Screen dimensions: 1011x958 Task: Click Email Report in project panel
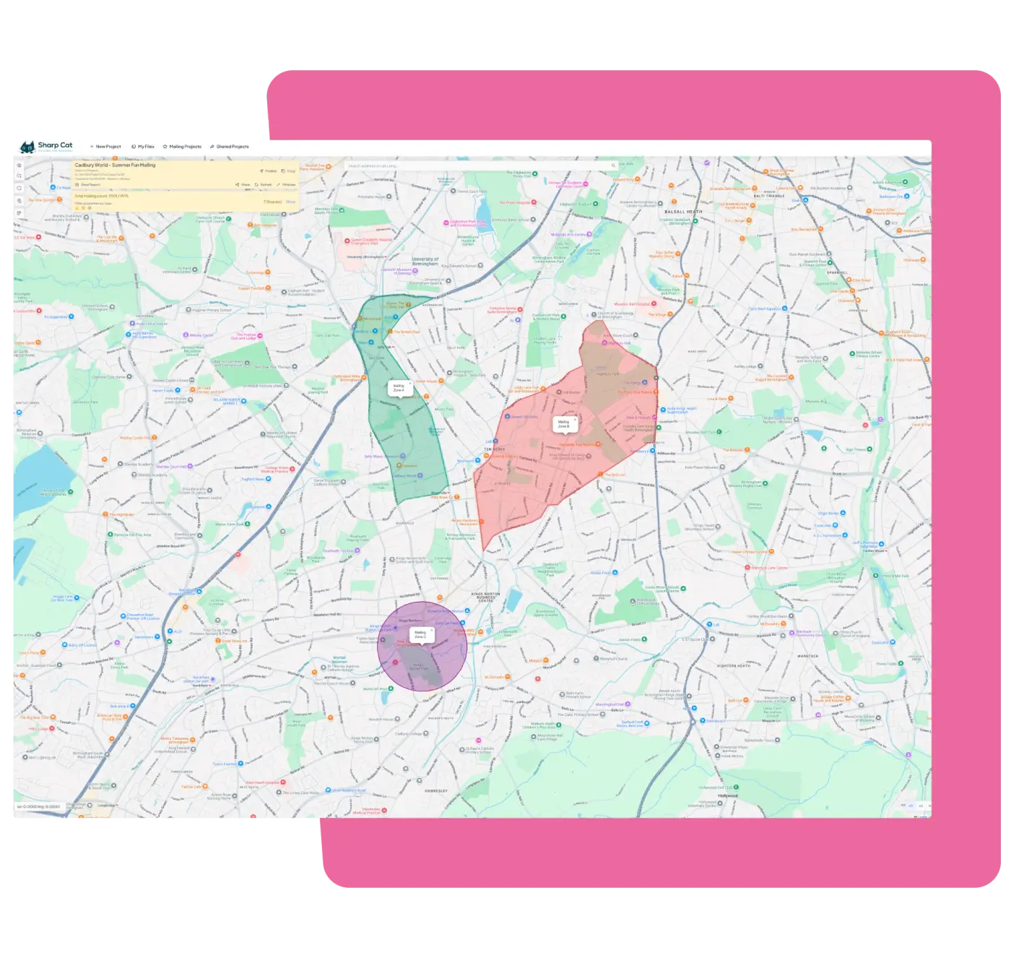(x=88, y=185)
